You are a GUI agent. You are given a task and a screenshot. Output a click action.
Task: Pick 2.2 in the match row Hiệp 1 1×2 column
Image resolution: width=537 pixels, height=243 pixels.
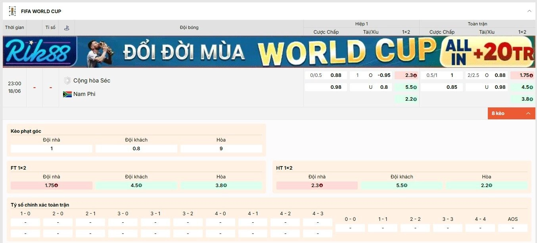(406, 99)
